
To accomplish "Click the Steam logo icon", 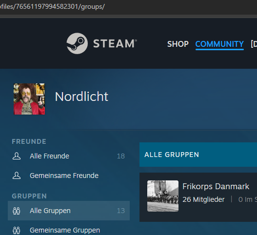I will click(x=77, y=43).
